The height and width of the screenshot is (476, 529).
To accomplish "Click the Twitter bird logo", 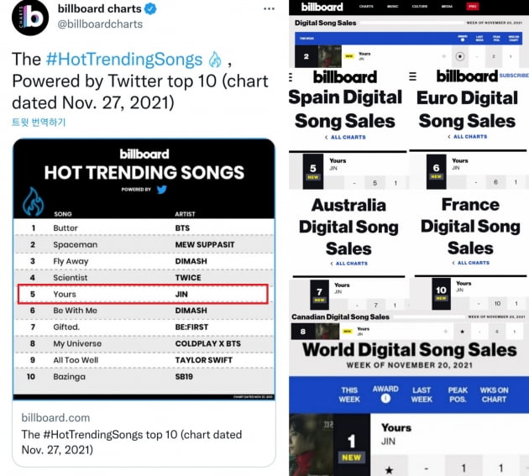I will tap(161, 190).
